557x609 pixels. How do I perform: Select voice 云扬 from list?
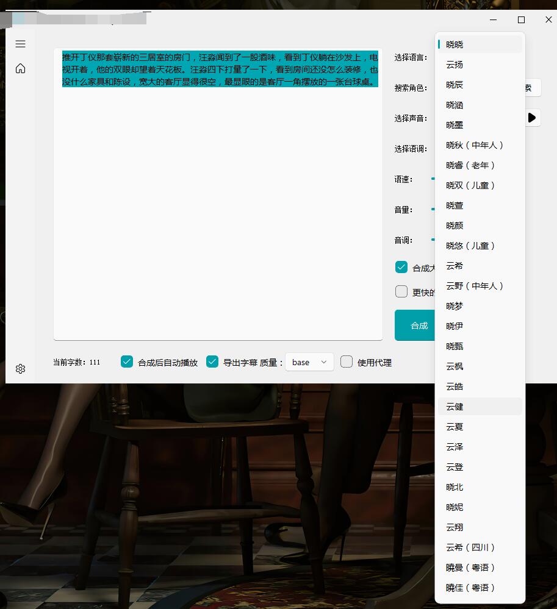(480, 65)
